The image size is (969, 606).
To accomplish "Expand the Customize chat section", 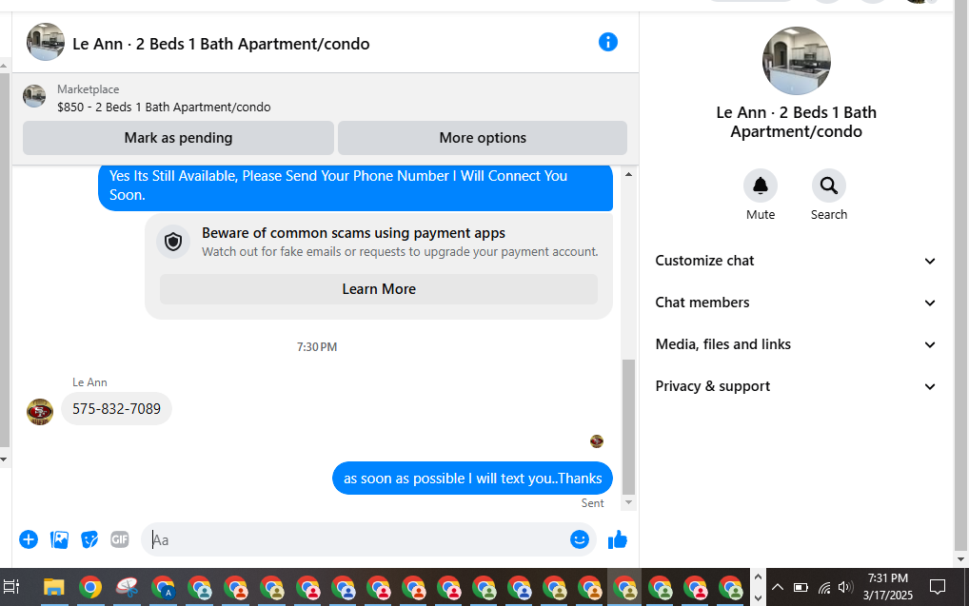I will (x=796, y=261).
